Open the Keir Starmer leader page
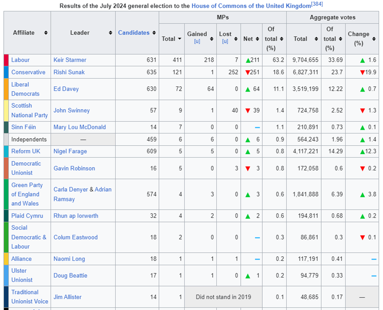Image resolution: width=383 pixels, height=310 pixels. point(70,60)
